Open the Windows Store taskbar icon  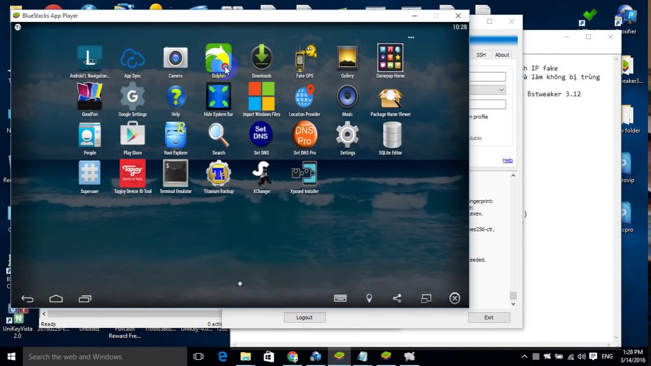269,357
